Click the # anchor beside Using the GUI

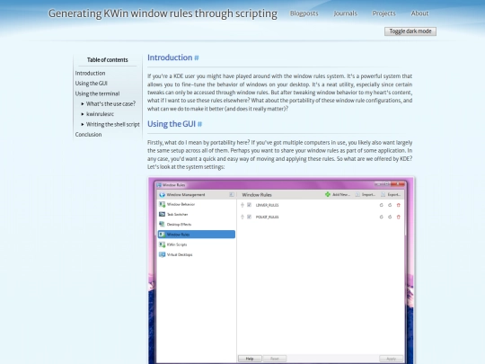point(199,124)
